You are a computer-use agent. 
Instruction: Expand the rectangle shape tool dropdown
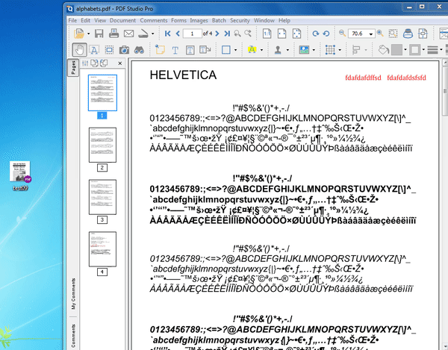(235, 50)
